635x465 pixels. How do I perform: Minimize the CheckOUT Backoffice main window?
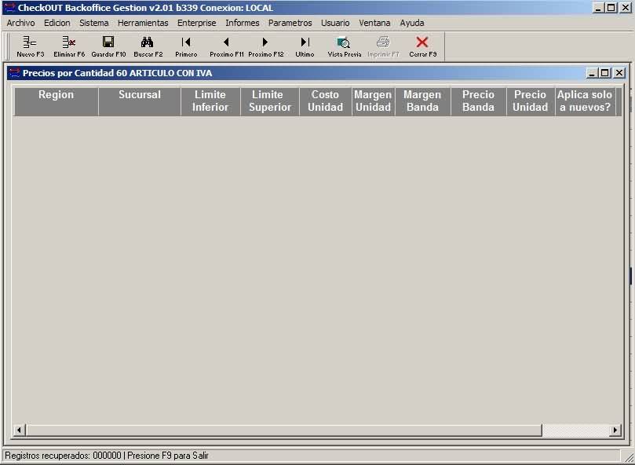coord(598,8)
